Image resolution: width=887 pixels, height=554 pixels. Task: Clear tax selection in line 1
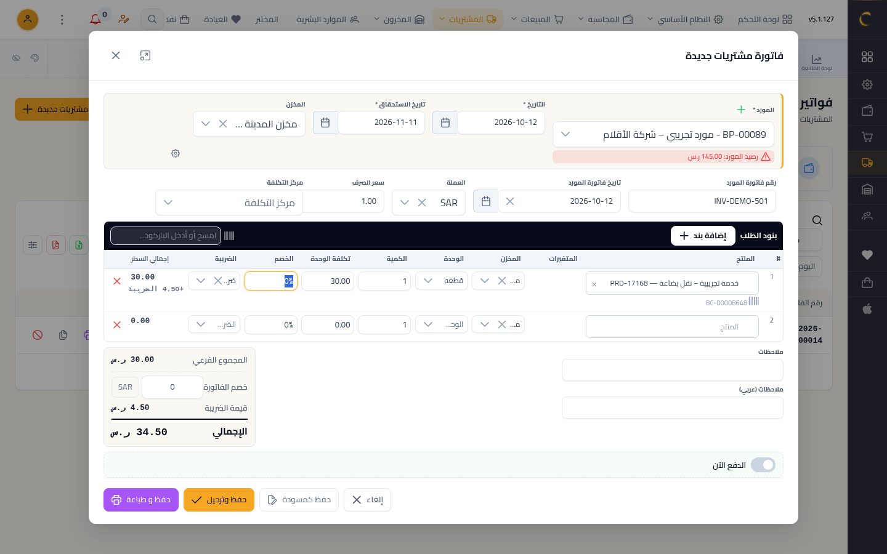coord(218,281)
